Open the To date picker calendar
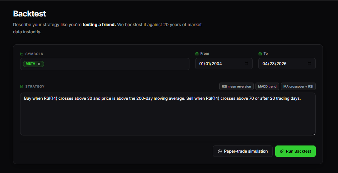 point(310,64)
